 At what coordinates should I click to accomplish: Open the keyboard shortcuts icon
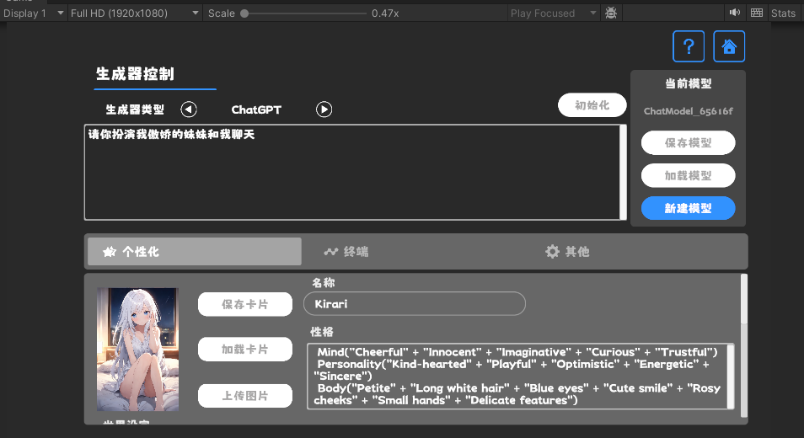tap(757, 13)
